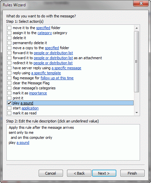Tick 'clear the Message Flag' checkbox
The width and height of the screenshot is (151, 183).
click(x=9, y=83)
